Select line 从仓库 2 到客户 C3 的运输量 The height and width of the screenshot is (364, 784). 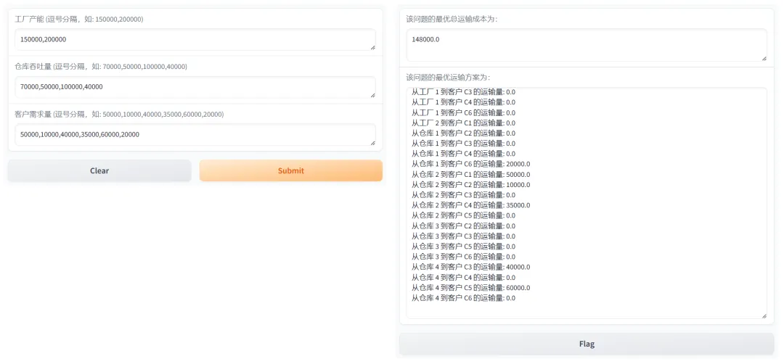pos(463,195)
